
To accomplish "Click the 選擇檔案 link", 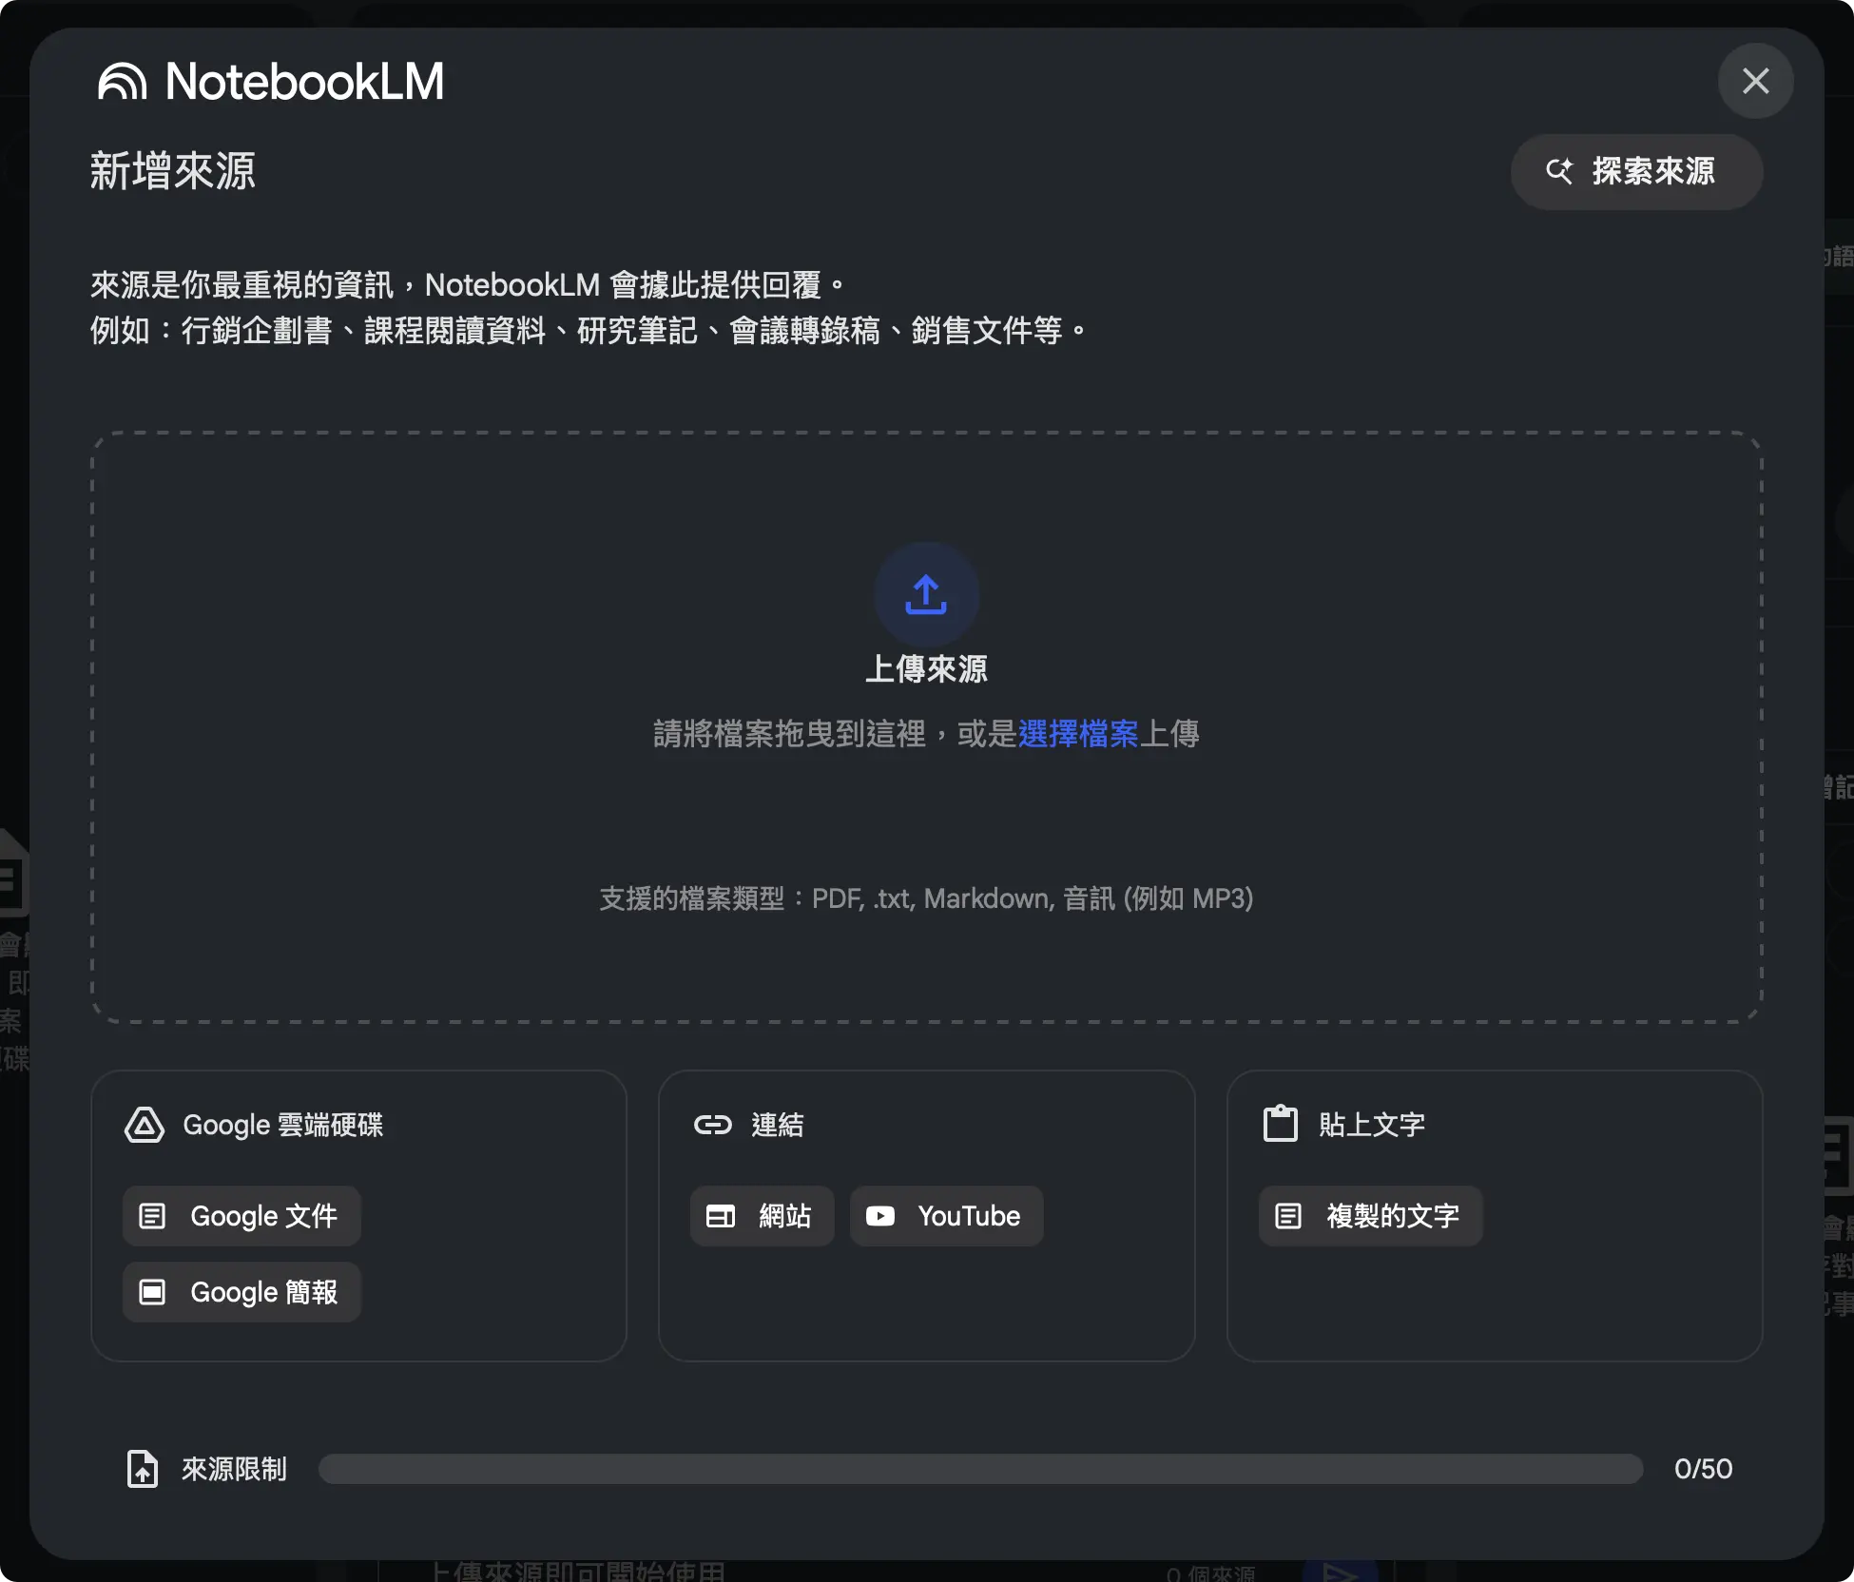I will pos(1077,734).
